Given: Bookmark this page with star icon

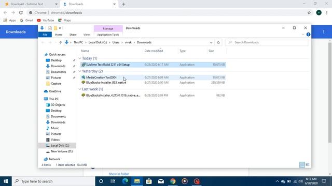Looking at the screenshot, I should point(309,12).
